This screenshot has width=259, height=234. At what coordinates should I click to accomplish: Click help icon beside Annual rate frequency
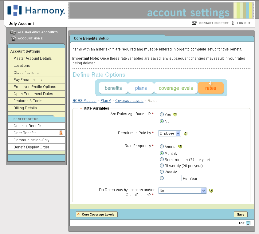pyautogui.click(x=180, y=147)
